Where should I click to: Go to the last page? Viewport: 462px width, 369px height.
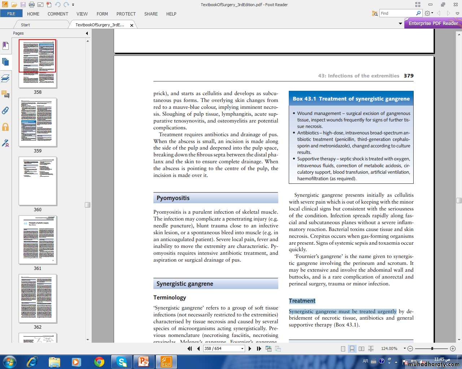coord(259,348)
